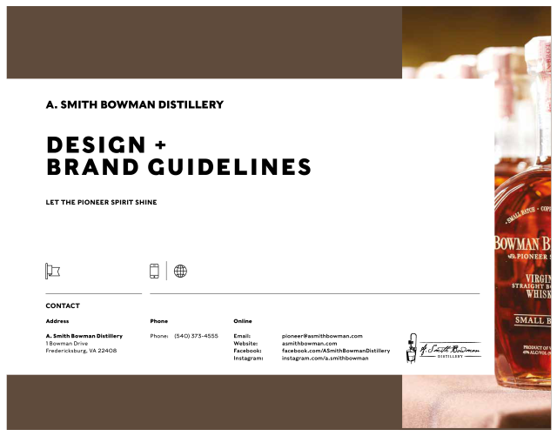Screen dimensions: 557x436
Task: Click the 'Online' column label
Action: pos(243,321)
